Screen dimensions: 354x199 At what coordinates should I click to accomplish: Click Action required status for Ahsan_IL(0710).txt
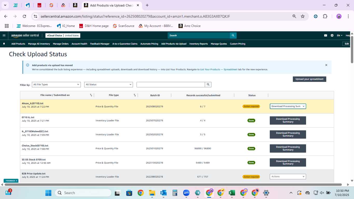pos(251,106)
